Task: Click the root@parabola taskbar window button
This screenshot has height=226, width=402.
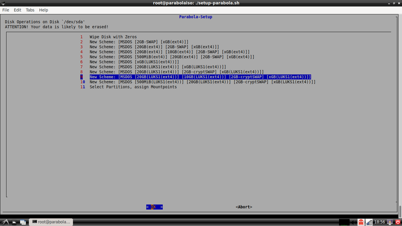Action: [x=51, y=222]
